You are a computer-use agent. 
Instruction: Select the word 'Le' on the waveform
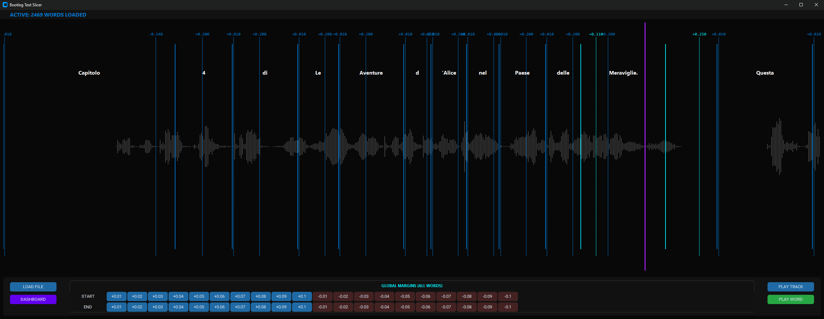[318, 73]
